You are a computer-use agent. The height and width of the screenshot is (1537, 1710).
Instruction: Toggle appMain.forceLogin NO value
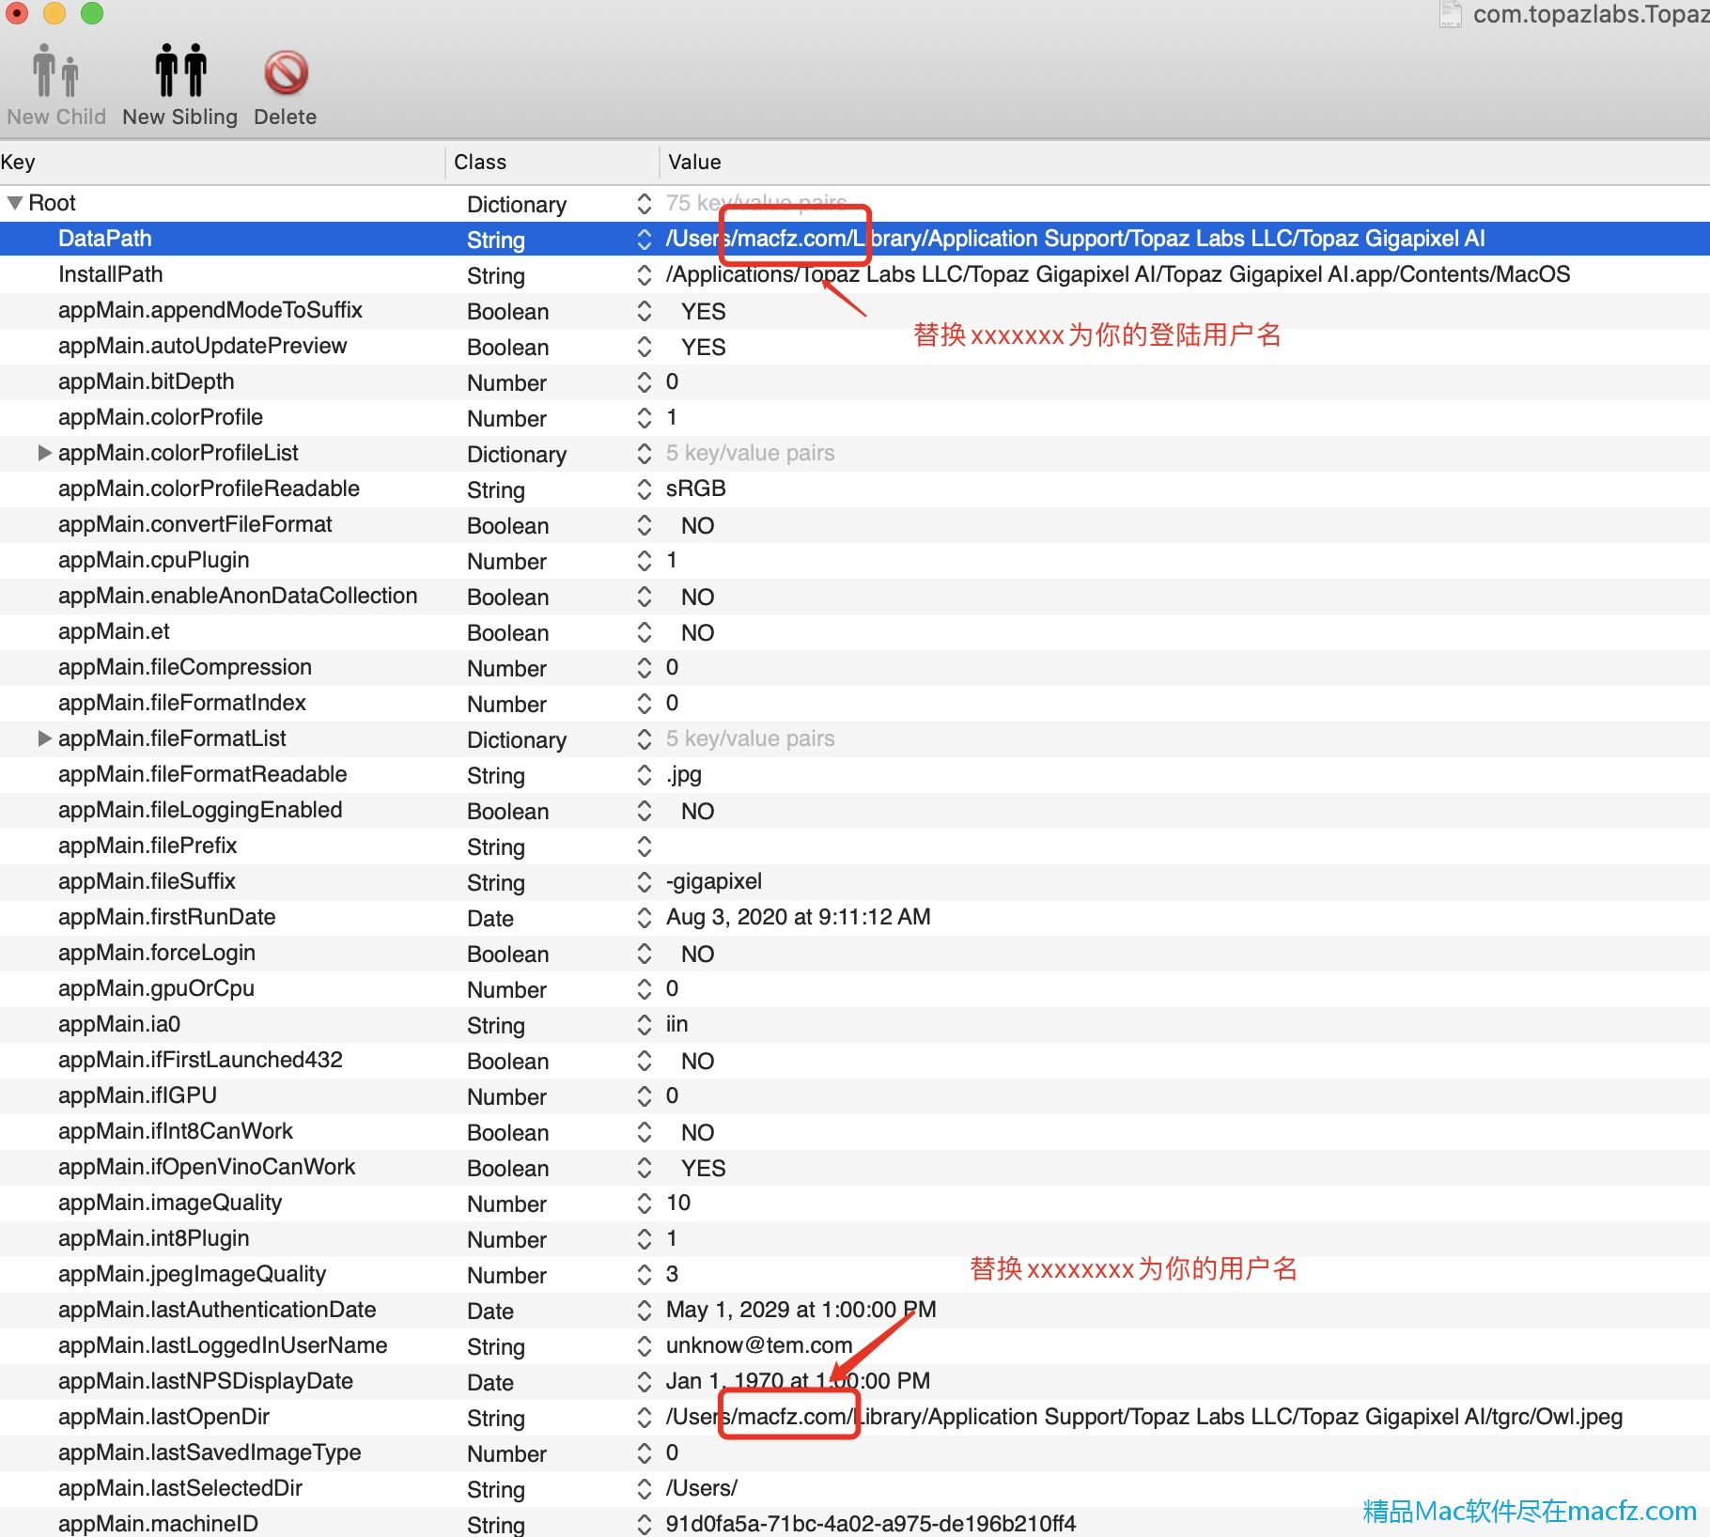(697, 954)
